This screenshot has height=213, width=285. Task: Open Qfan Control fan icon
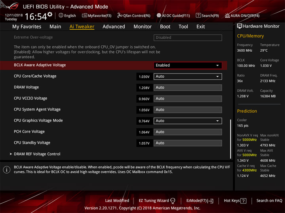tap(120, 15)
